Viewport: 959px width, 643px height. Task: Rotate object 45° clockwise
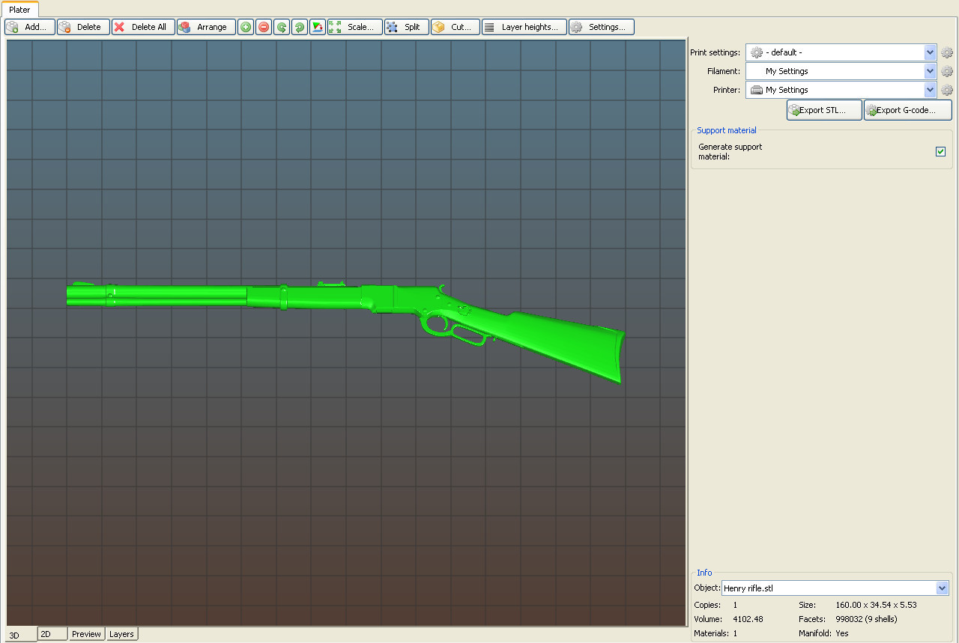300,27
